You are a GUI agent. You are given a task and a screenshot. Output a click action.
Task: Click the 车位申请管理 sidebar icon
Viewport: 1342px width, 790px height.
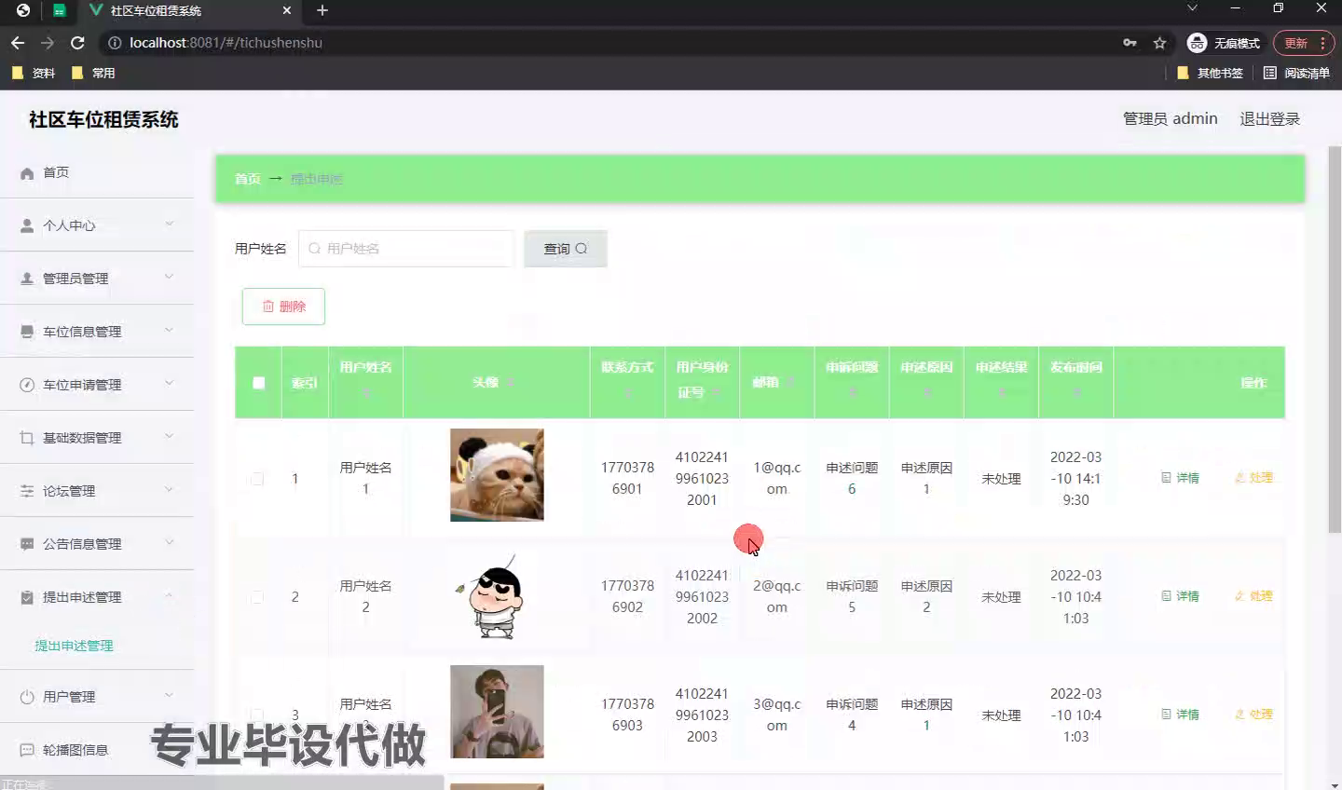[27, 386]
